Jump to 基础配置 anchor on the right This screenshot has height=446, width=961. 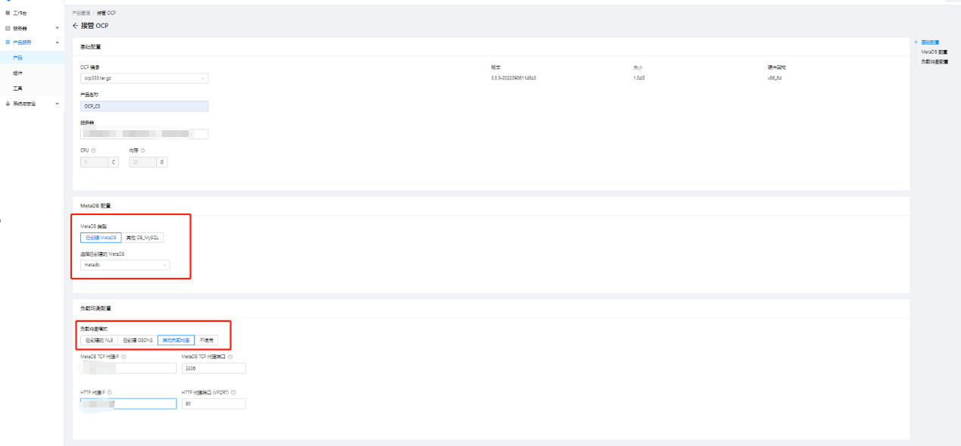(930, 42)
